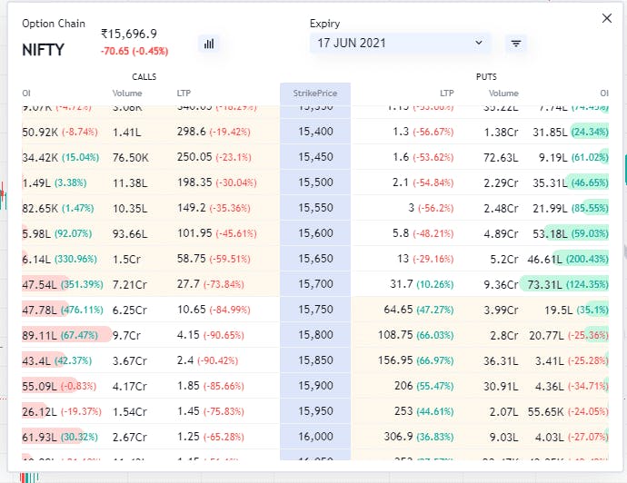
Task: Select strike price 16,000
Action: pyautogui.click(x=315, y=437)
